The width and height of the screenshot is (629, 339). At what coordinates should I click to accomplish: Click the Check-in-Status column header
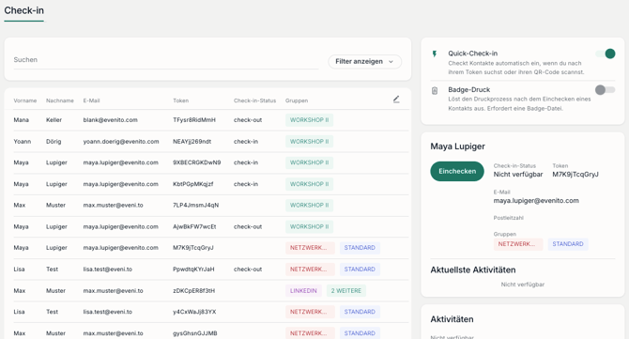point(254,100)
